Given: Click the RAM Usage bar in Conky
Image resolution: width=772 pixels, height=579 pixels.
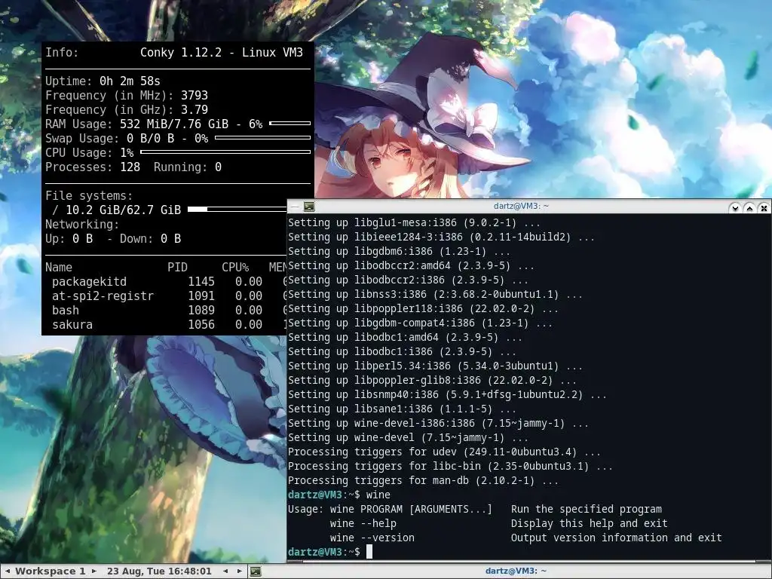Looking at the screenshot, I should pyautogui.click(x=290, y=123).
